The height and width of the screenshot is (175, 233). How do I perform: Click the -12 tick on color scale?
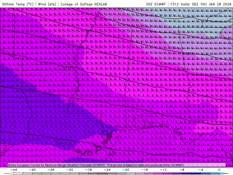coord(163,170)
